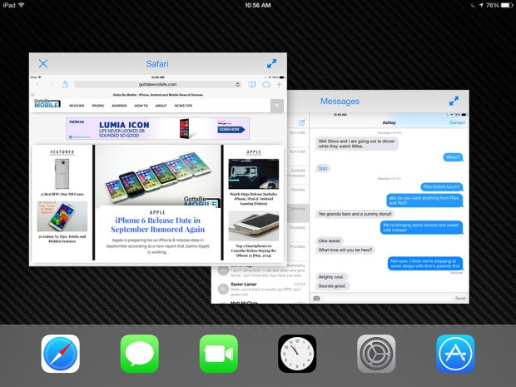This screenshot has width=516, height=387.
Task: Open the NEWS TIPS menu on the site
Action: pyautogui.click(x=183, y=106)
